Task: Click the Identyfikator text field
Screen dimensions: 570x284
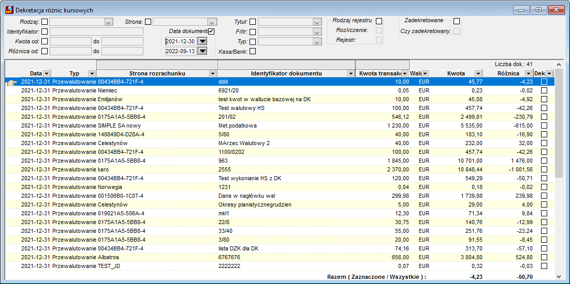Action: pos(97,31)
